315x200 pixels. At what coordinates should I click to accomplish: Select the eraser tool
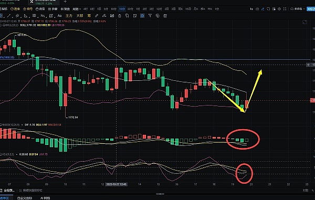104,16
